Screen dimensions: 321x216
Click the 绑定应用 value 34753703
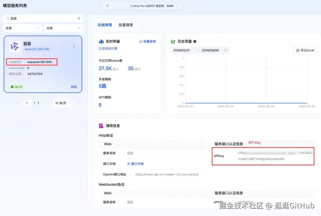point(35,74)
